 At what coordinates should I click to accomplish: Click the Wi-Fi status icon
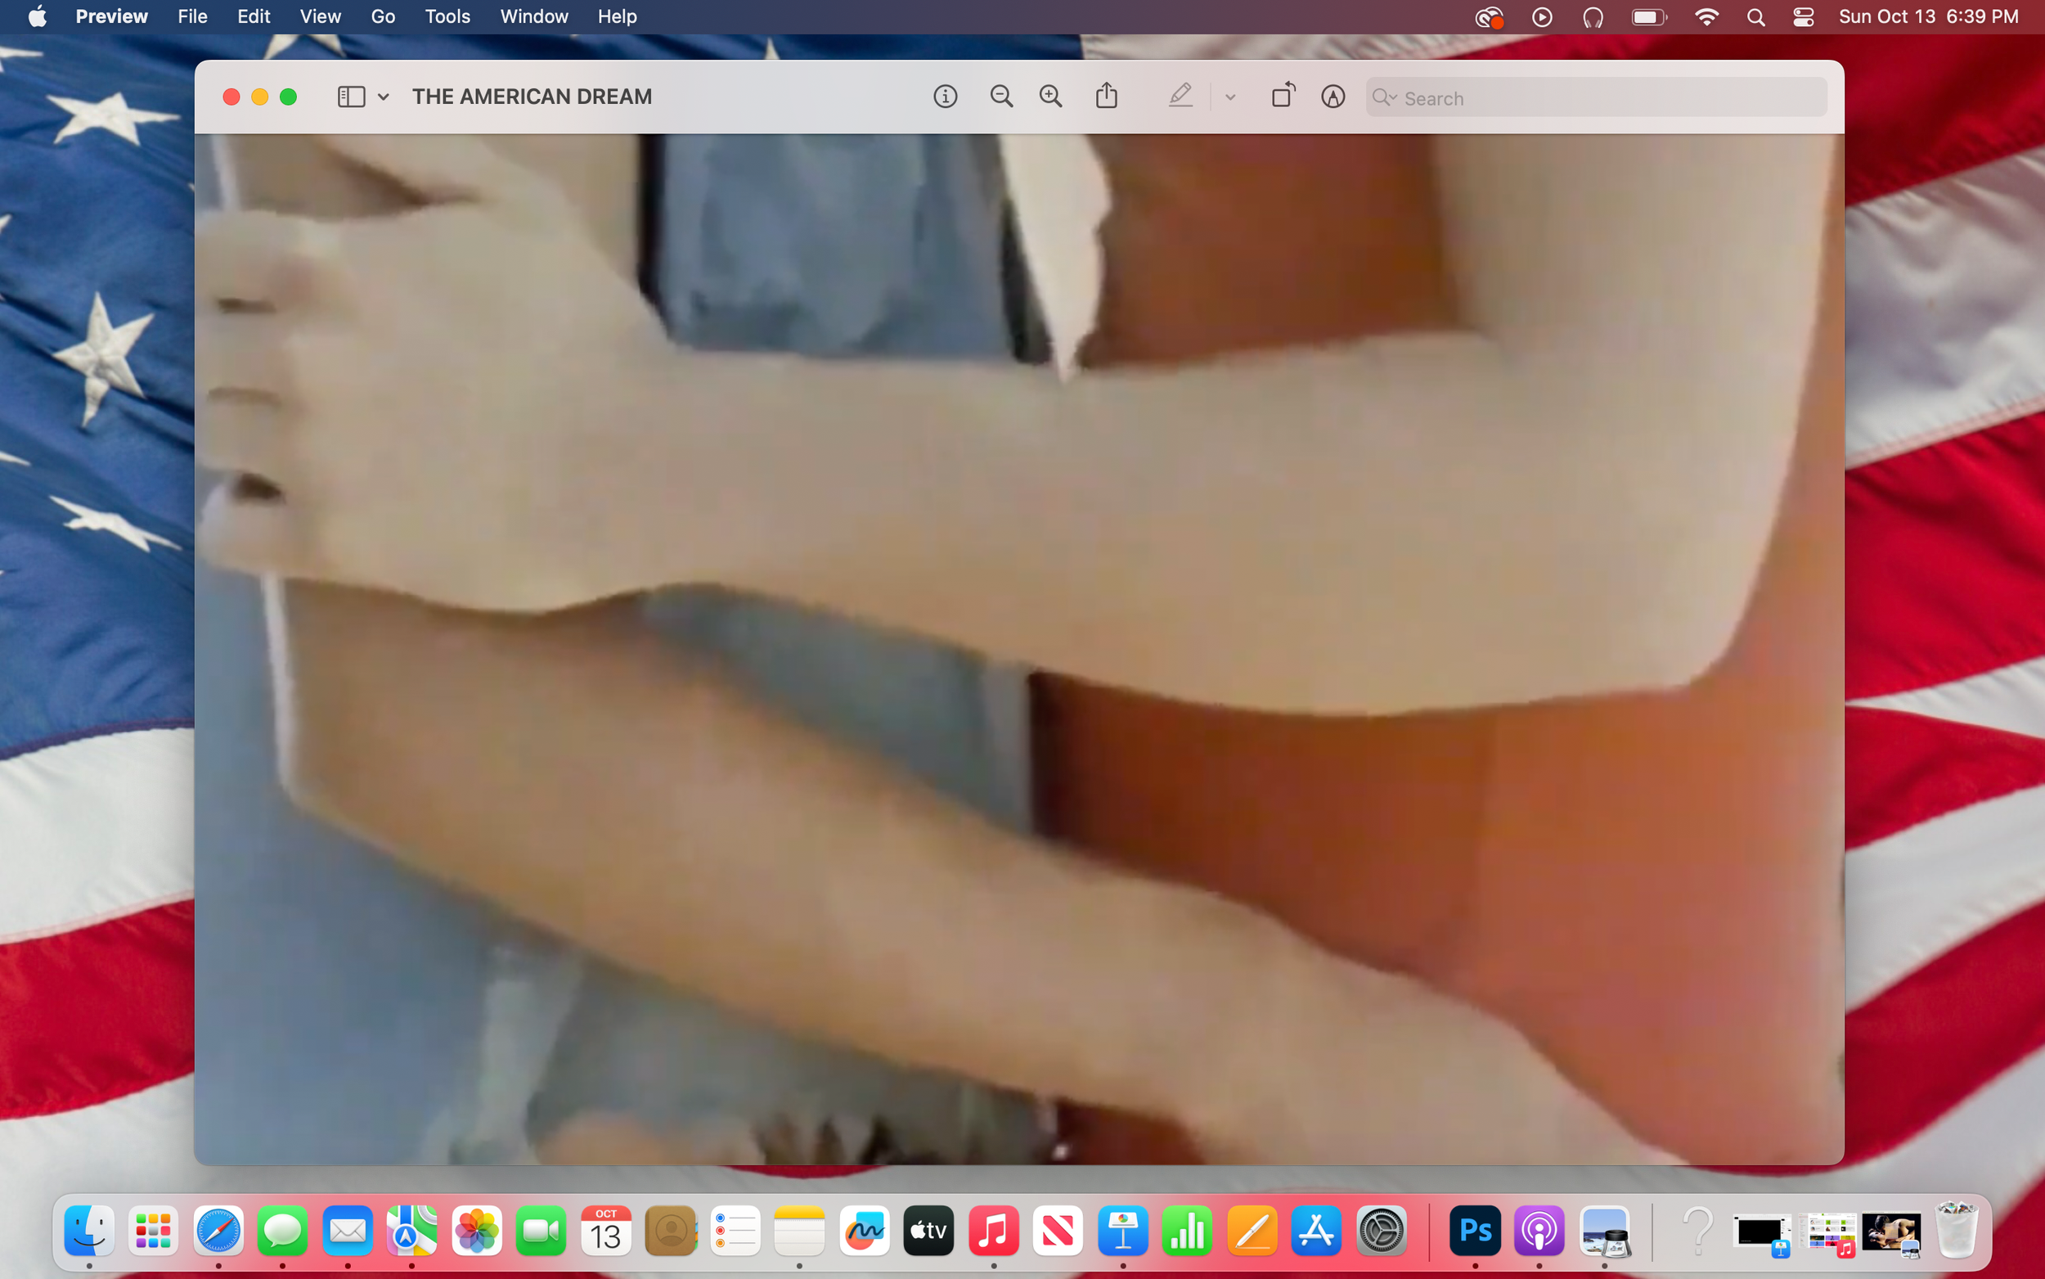coord(1706,17)
